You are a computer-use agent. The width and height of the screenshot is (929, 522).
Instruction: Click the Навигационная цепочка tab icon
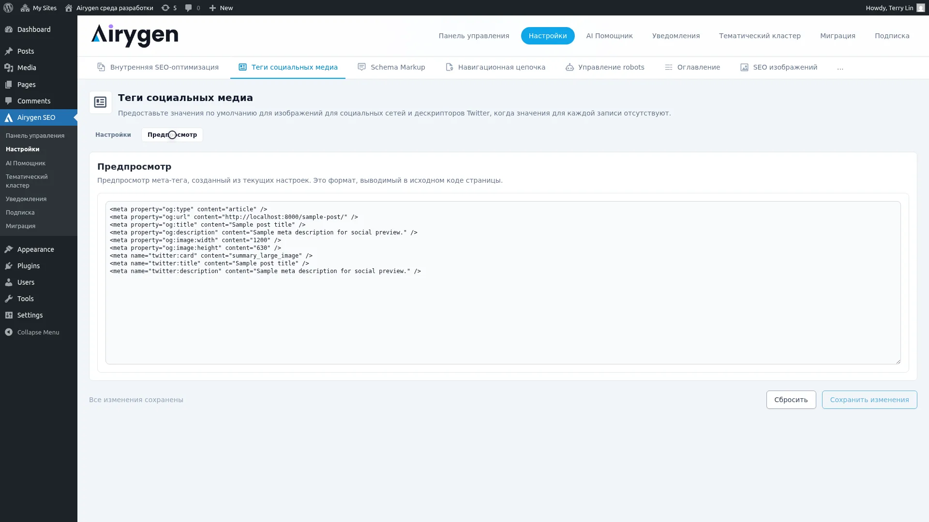[x=450, y=67]
